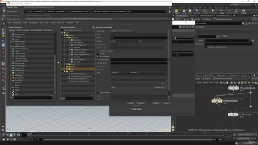Click the Tab Disable When field
The image size is (258, 145).
point(139,60)
